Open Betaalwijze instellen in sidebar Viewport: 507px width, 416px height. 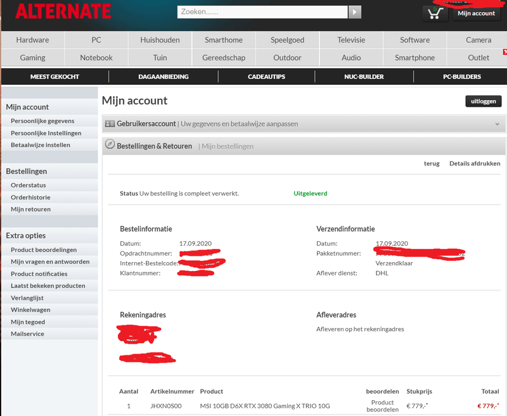tap(41, 145)
